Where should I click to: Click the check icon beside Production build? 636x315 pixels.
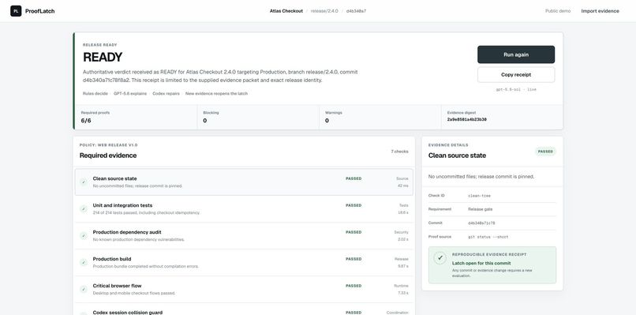84,262
